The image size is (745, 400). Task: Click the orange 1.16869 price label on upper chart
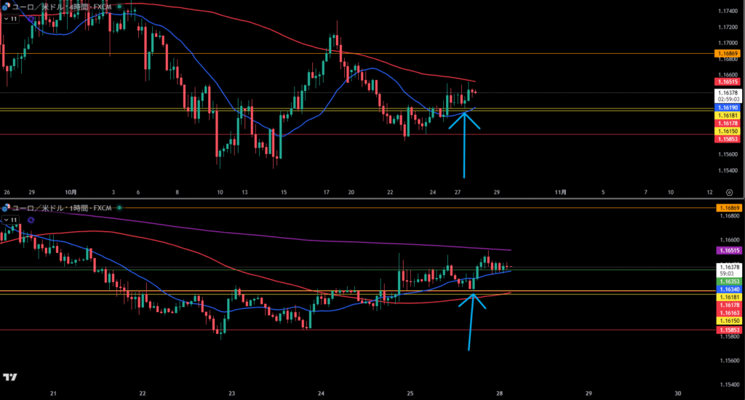[728, 54]
